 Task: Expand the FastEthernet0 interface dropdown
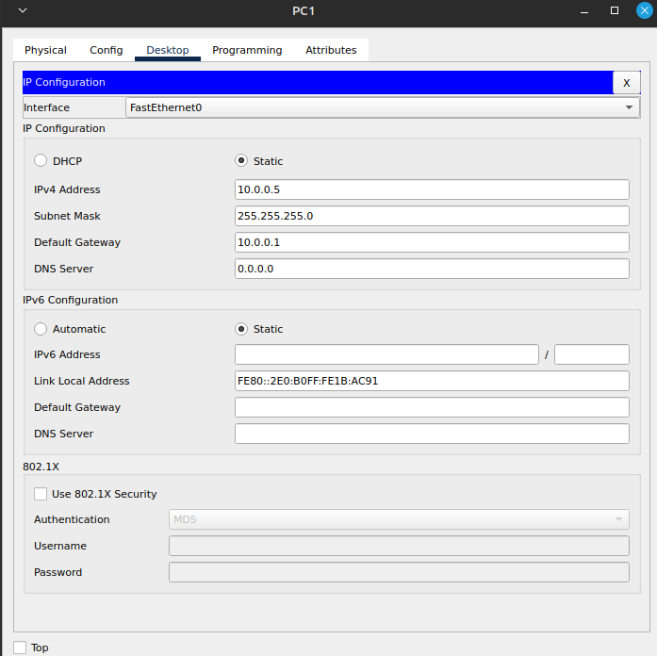[383, 107]
